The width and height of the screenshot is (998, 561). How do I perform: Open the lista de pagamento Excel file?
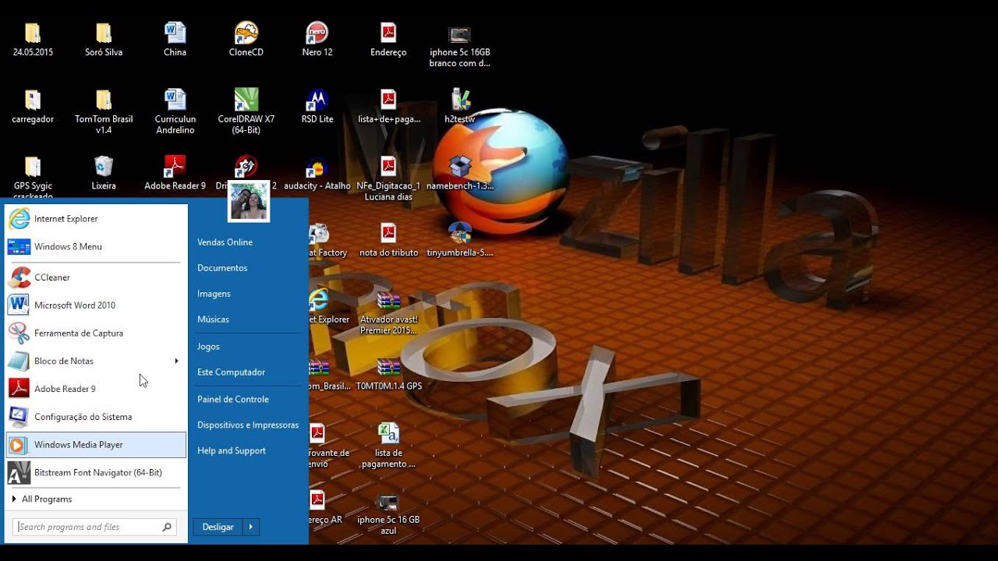tap(388, 434)
